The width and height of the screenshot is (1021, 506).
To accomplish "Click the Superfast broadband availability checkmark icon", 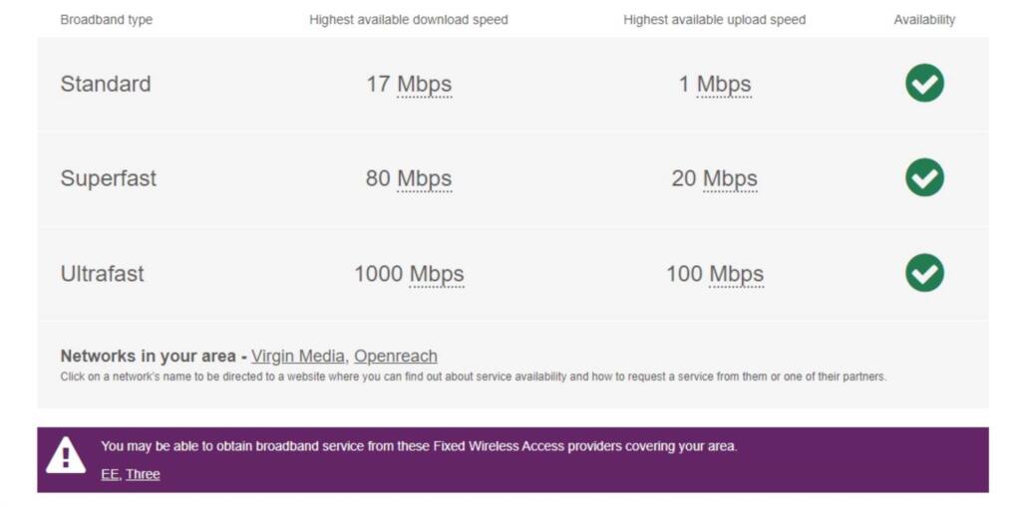I will click(x=924, y=177).
